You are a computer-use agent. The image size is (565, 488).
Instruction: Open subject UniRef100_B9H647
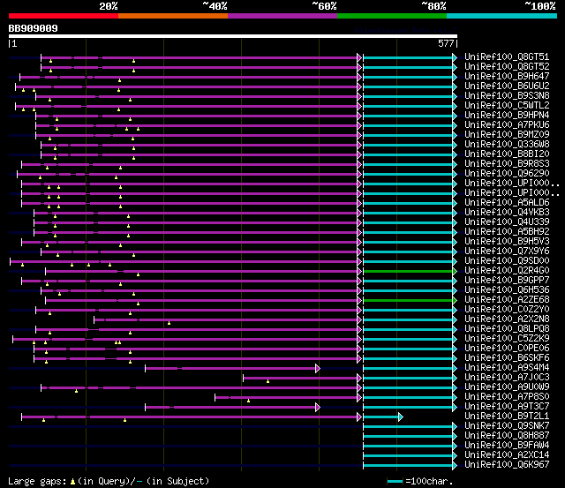click(507, 77)
